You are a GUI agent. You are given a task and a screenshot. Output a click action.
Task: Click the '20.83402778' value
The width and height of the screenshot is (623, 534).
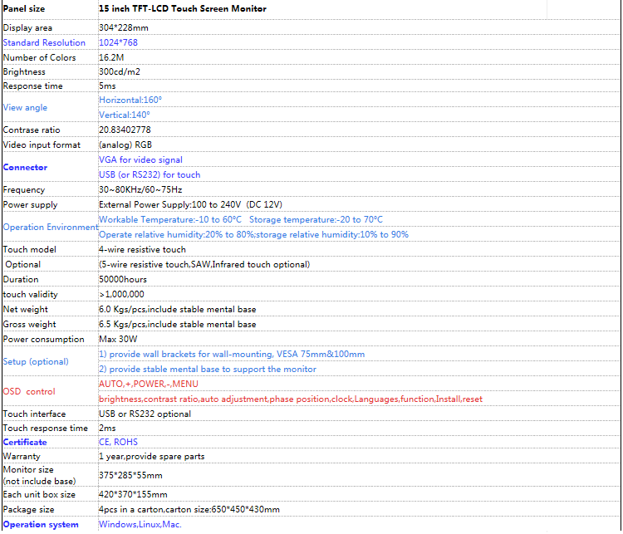(x=125, y=130)
